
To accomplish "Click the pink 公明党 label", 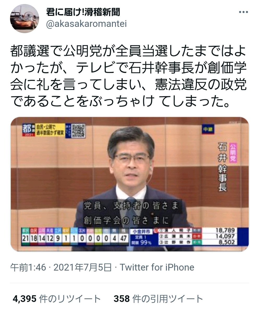I will tap(233, 153).
